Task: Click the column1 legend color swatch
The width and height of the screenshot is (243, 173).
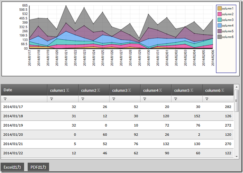Action: 219,8
